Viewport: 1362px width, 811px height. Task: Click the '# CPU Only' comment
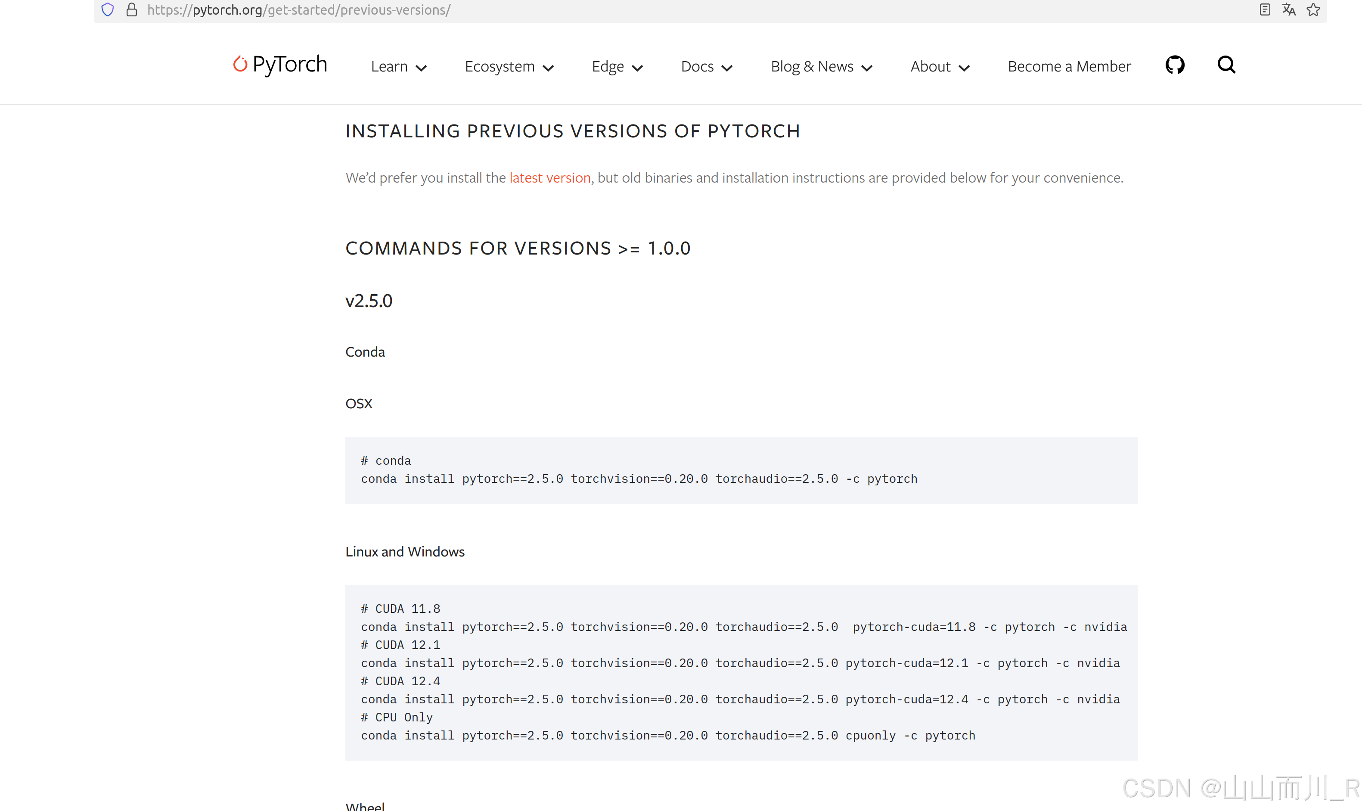[x=397, y=717]
